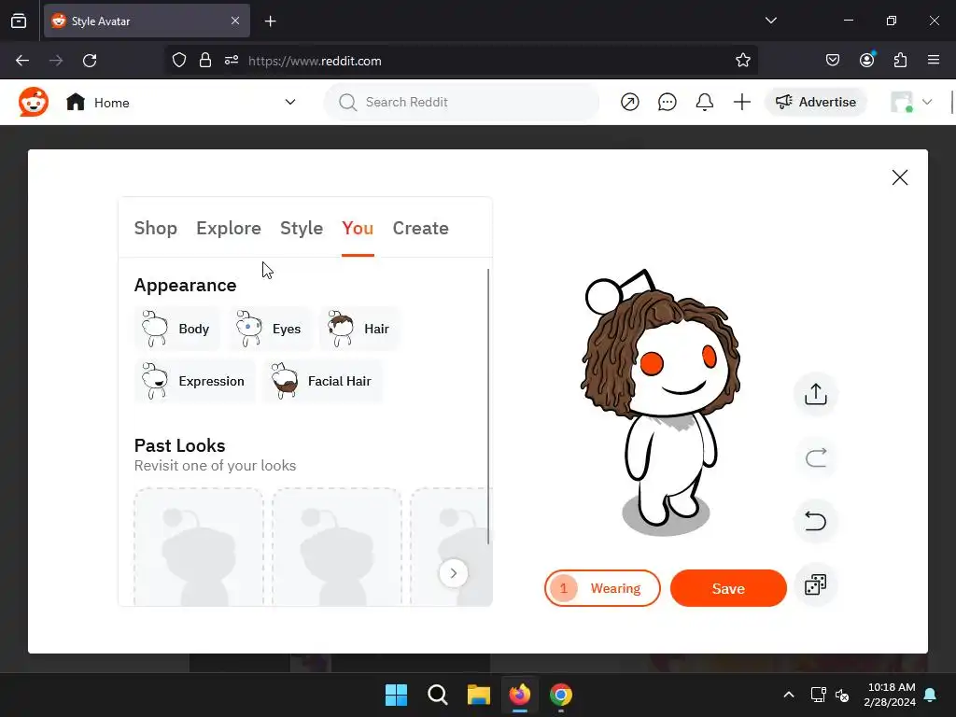
Task: Open File Explorer from taskbar
Action: tap(479, 695)
